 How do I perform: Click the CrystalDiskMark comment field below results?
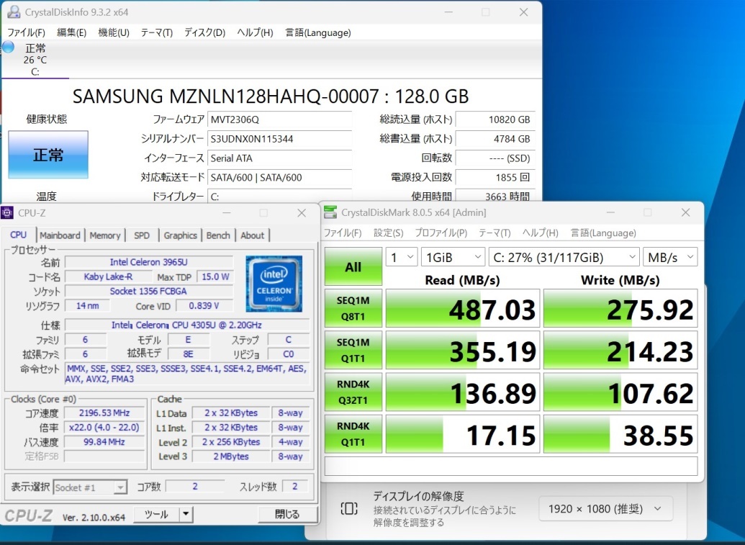tap(511, 466)
